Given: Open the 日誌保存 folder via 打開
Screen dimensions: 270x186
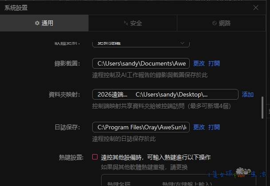Looking at the screenshot, I should [214, 127].
